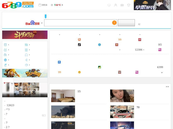Screen dimensions: 173x129
Task: Open the Douyin TikTok icon link
Action: [x=79, y=45]
